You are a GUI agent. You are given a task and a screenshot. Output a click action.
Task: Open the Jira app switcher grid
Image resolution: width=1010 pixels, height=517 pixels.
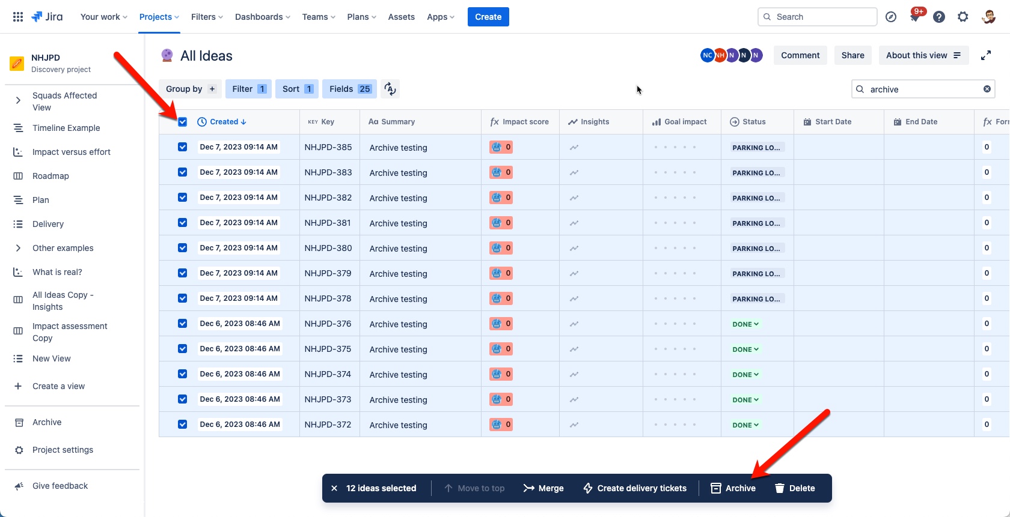[x=18, y=17]
